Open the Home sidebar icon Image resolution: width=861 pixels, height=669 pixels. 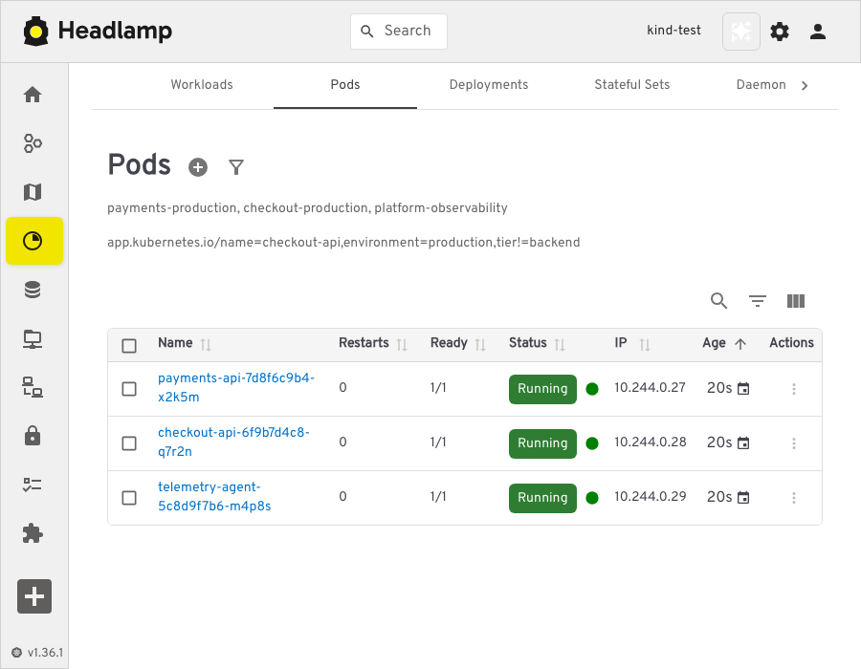[33, 95]
